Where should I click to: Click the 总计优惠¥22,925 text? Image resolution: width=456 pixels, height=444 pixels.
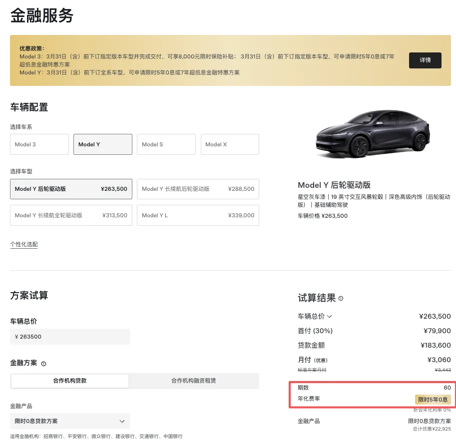pyautogui.click(x=432, y=429)
